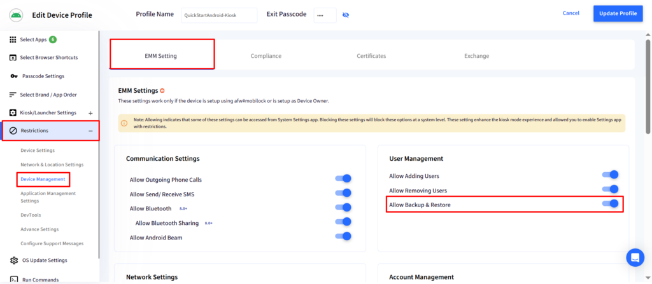Click the note info icon in yellow banner

tap(124, 123)
